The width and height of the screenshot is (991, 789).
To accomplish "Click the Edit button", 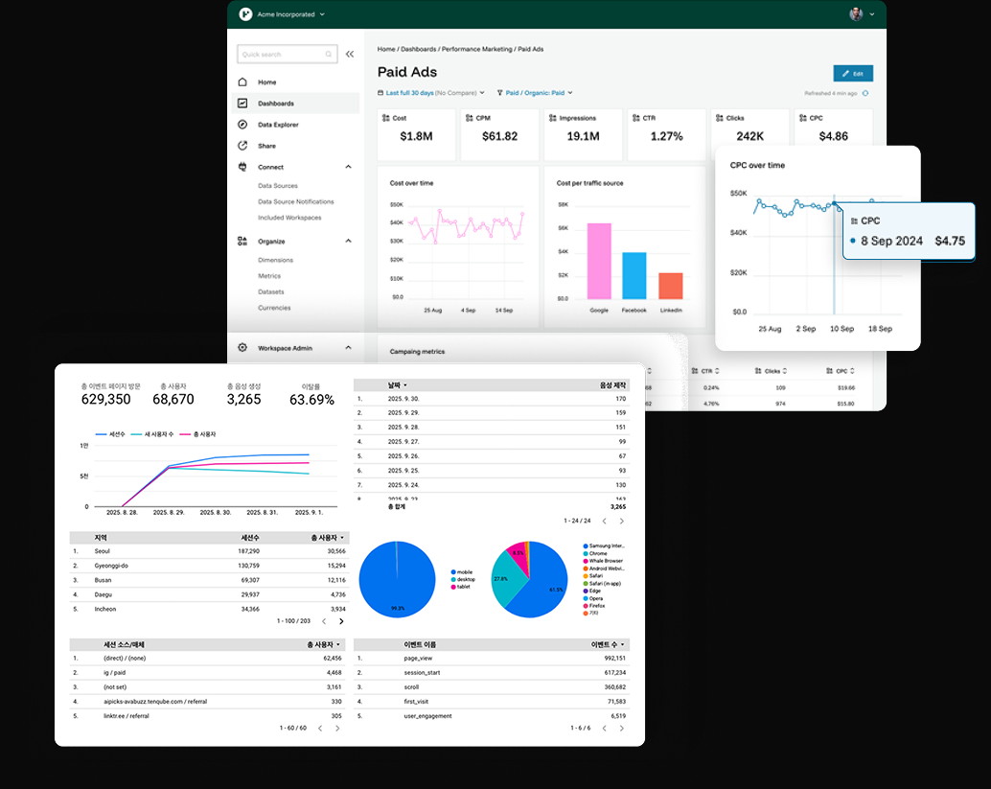I will tap(853, 73).
